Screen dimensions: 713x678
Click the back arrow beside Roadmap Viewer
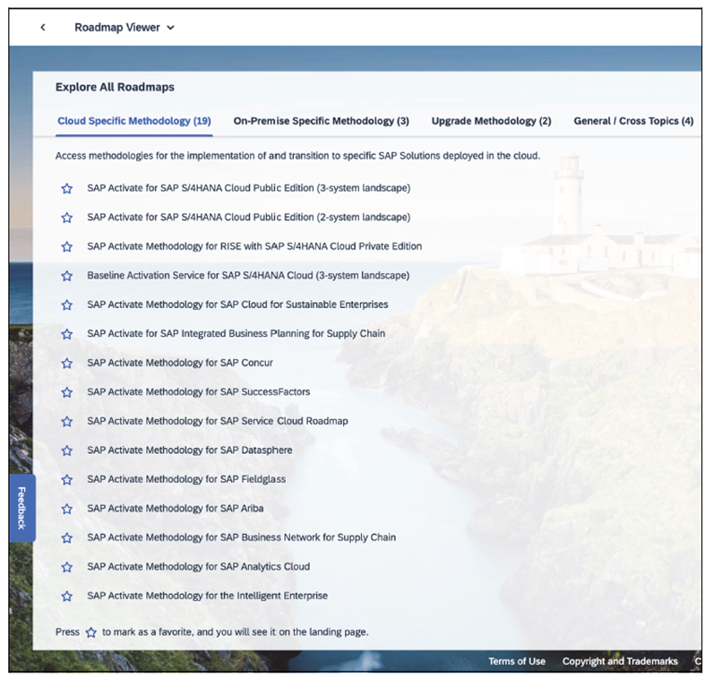tap(43, 27)
